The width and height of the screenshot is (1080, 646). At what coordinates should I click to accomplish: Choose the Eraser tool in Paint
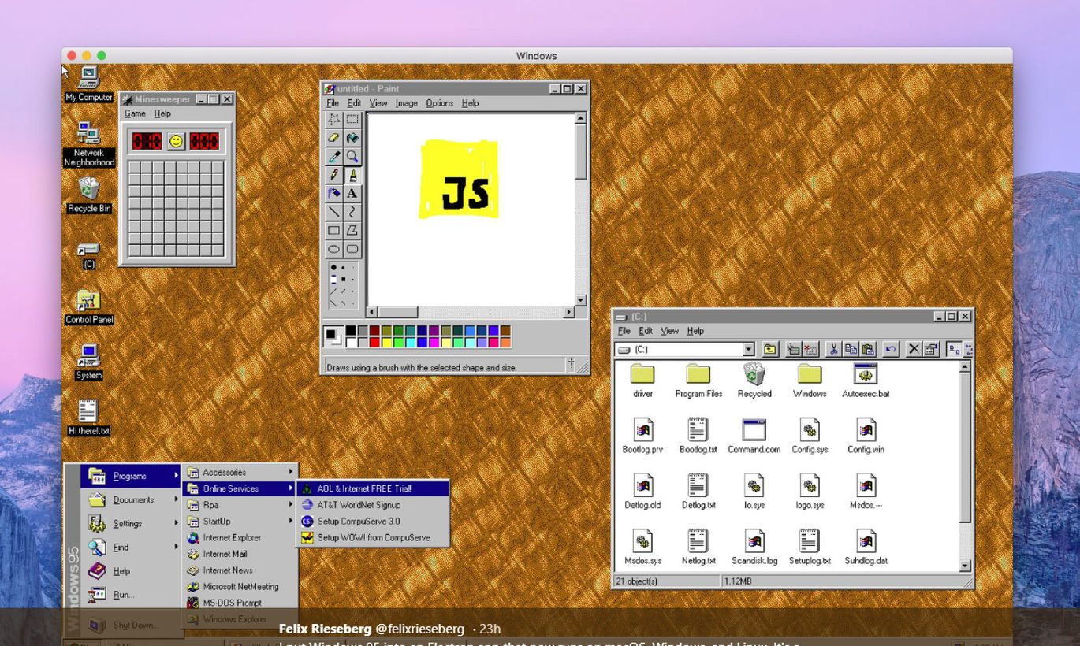click(x=334, y=138)
